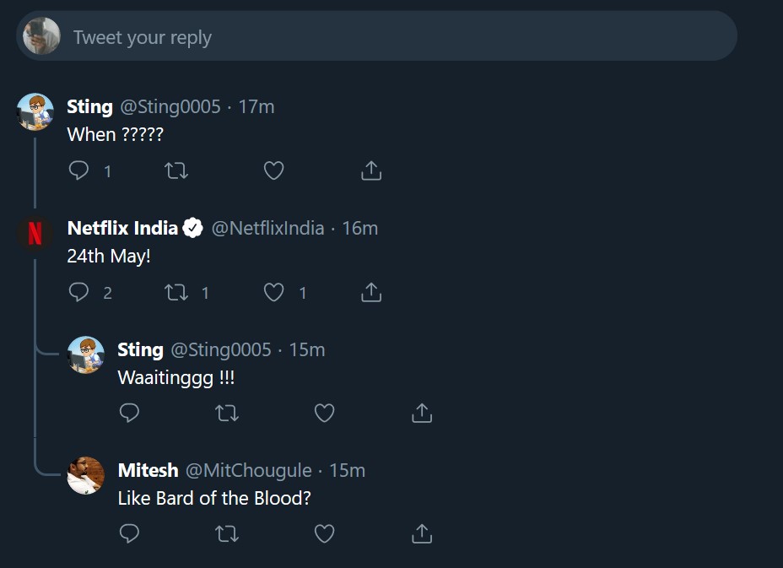This screenshot has width=783, height=568.
Task: Reply to Mitesh's "Bard of the Blood" tweet
Action: [x=129, y=533]
